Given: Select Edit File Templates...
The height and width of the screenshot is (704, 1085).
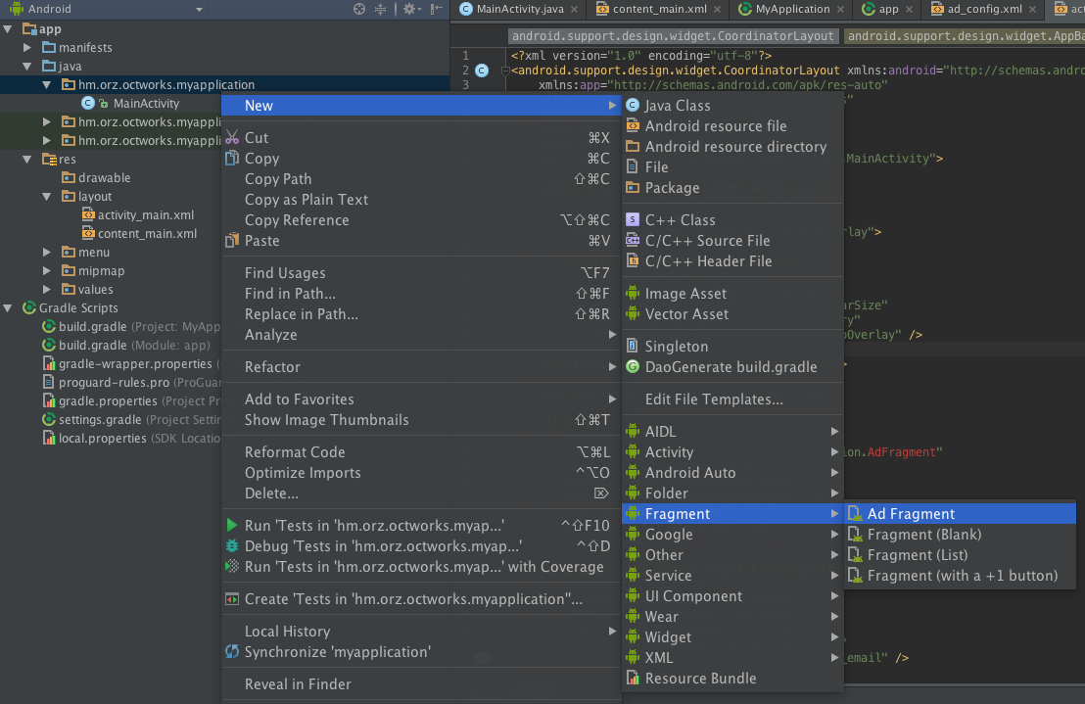Looking at the screenshot, I should coord(732,399).
